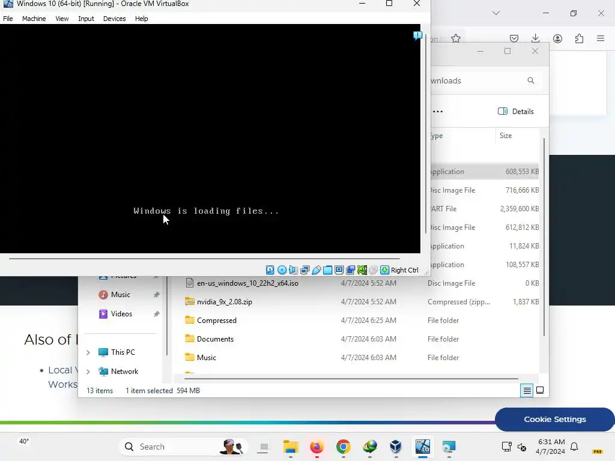The width and height of the screenshot is (615, 461).
Task: Open the shared folders indicator in VirtualBox
Action: point(327,270)
